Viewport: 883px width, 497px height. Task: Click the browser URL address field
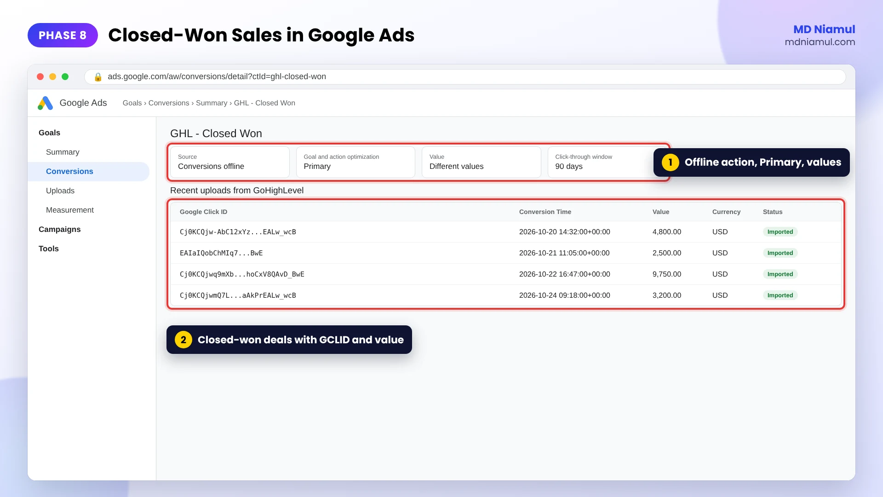click(x=464, y=77)
